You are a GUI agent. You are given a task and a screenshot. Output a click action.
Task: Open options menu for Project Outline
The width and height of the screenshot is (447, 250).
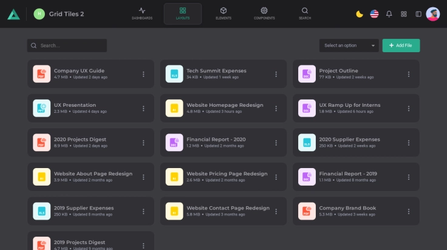tap(409, 74)
